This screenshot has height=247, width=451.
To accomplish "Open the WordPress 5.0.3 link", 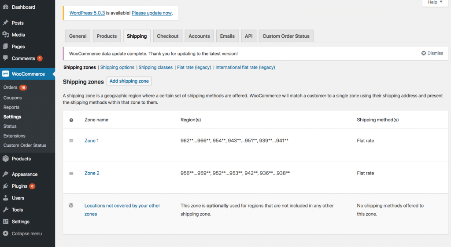I will (87, 13).
